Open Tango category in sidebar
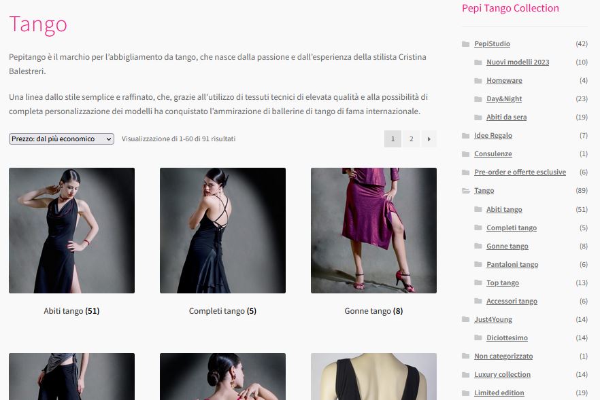 coord(484,191)
